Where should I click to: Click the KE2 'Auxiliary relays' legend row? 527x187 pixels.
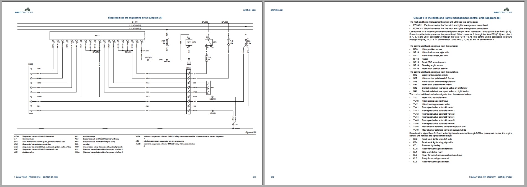tap(85, 136)
